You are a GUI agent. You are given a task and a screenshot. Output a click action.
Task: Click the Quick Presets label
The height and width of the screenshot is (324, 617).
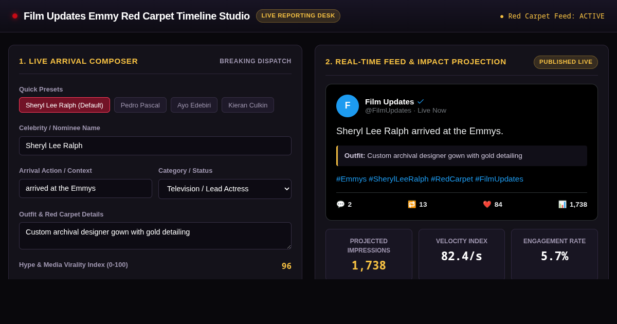41,89
